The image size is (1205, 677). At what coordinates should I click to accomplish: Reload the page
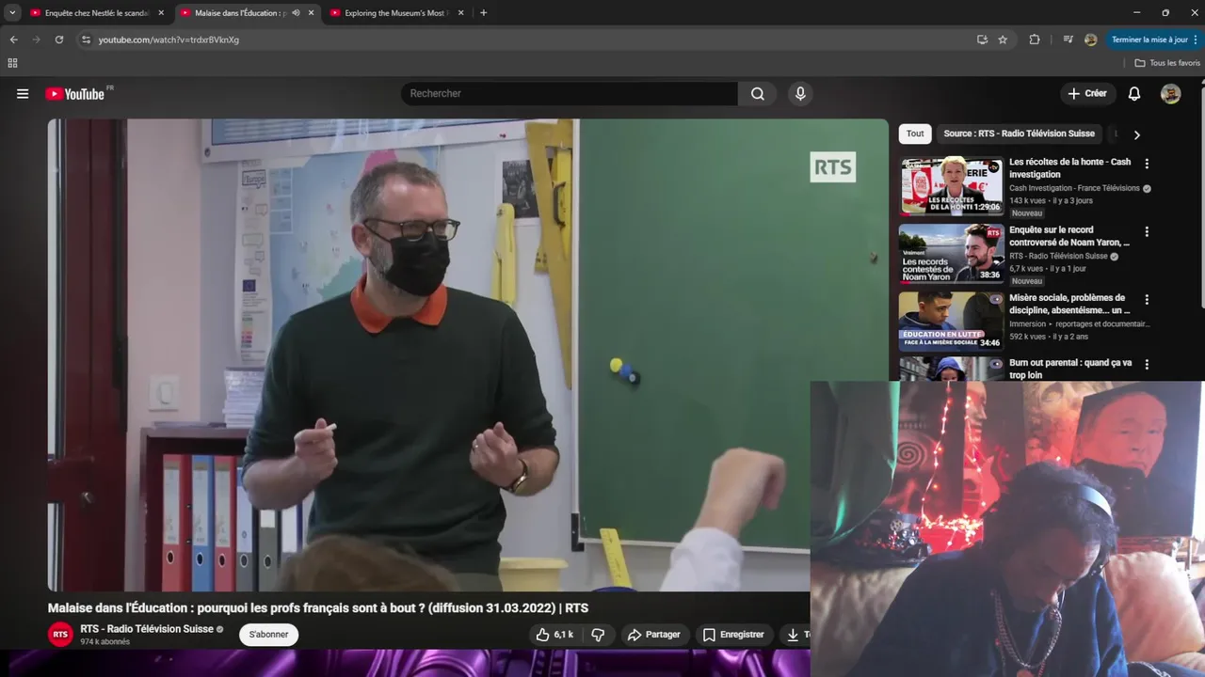[58, 39]
